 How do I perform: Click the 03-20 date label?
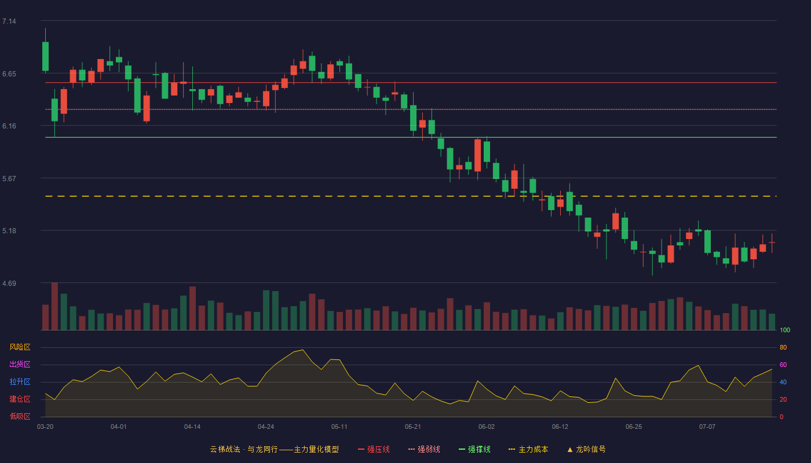(45, 427)
